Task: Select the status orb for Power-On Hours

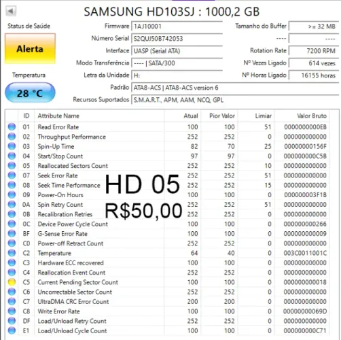Action: pyautogui.click(x=12, y=195)
